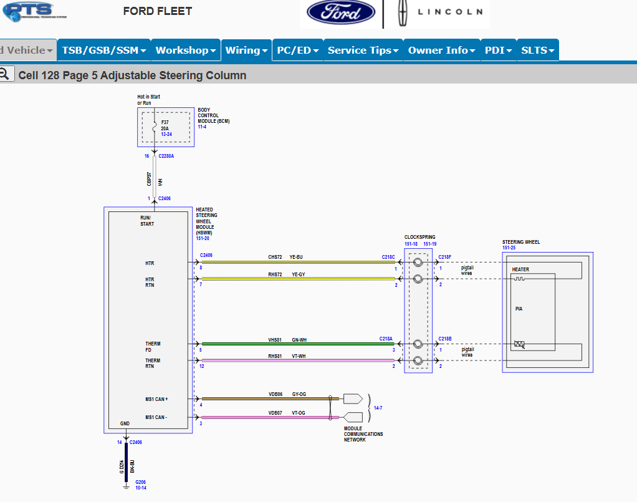Click the MS1 CAN + network connector symbol
The height and width of the screenshot is (502, 637).
tap(352, 398)
